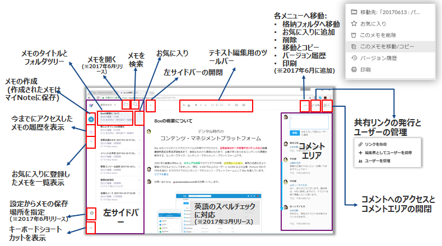Open the 共有 share menu
442x246 pixels.
[x=315, y=105]
